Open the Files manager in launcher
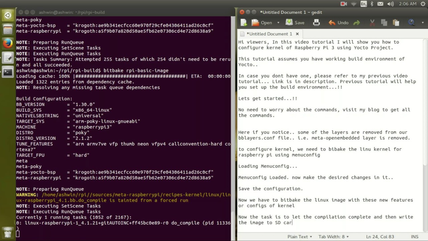 8,29
